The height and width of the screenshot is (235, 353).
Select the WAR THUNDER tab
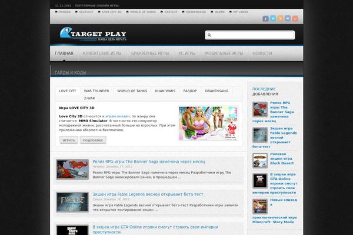click(x=96, y=91)
